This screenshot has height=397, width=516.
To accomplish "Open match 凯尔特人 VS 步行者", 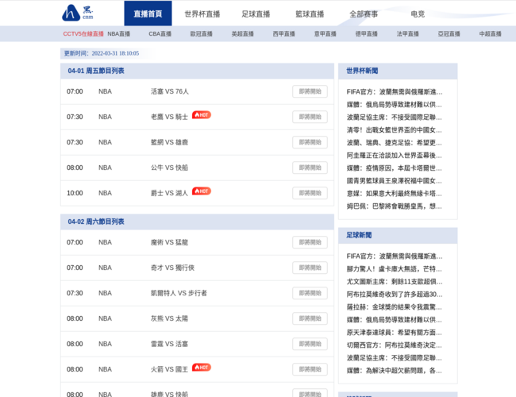I will [179, 293].
